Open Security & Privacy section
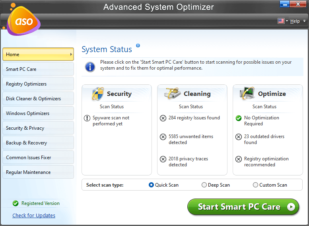 38,128
